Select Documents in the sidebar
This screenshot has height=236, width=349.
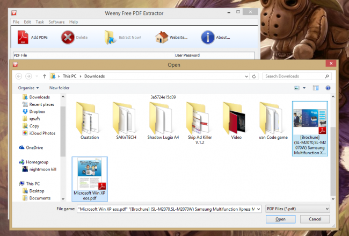37,198
